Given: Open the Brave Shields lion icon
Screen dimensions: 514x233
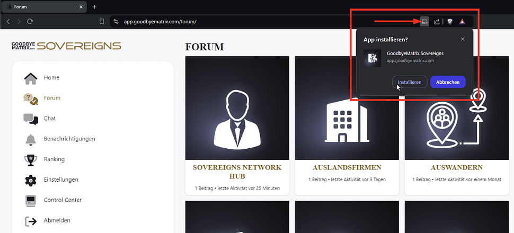Looking at the screenshot, I should (450, 21).
